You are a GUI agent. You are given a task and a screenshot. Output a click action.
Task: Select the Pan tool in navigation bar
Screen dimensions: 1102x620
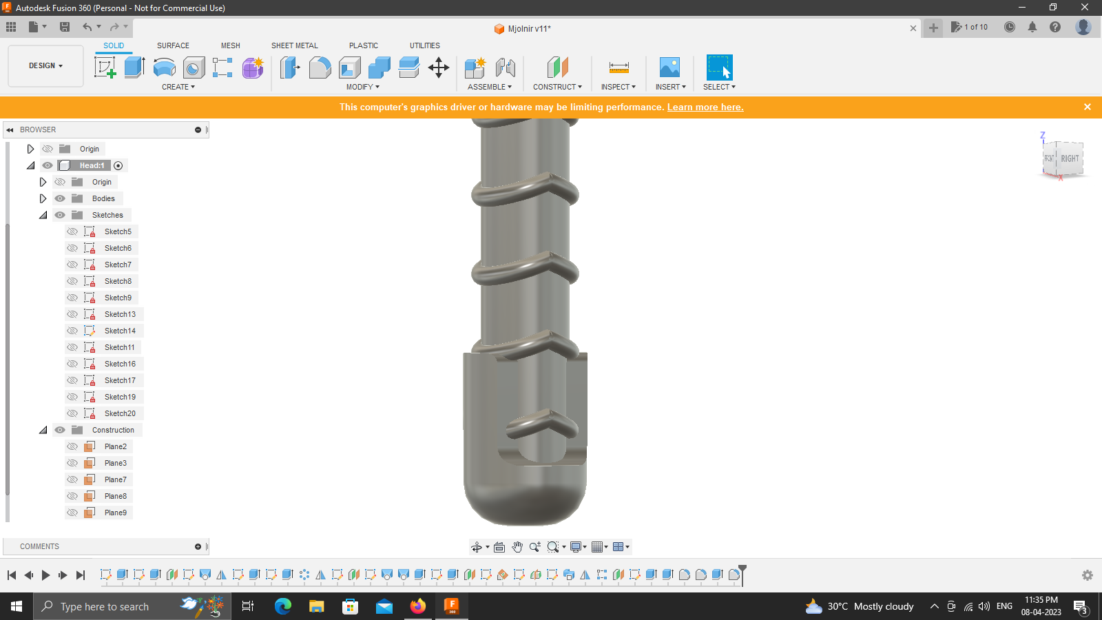(x=517, y=546)
